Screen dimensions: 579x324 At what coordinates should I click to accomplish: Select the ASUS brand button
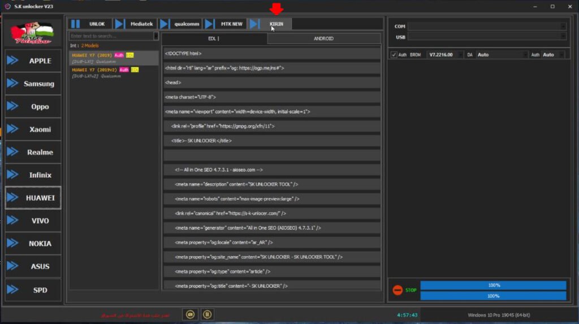coord(33,266)
